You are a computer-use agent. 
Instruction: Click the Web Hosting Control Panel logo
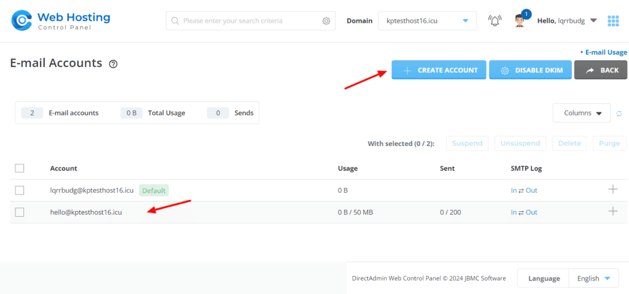pyautogui.click(x=61, y=20)
